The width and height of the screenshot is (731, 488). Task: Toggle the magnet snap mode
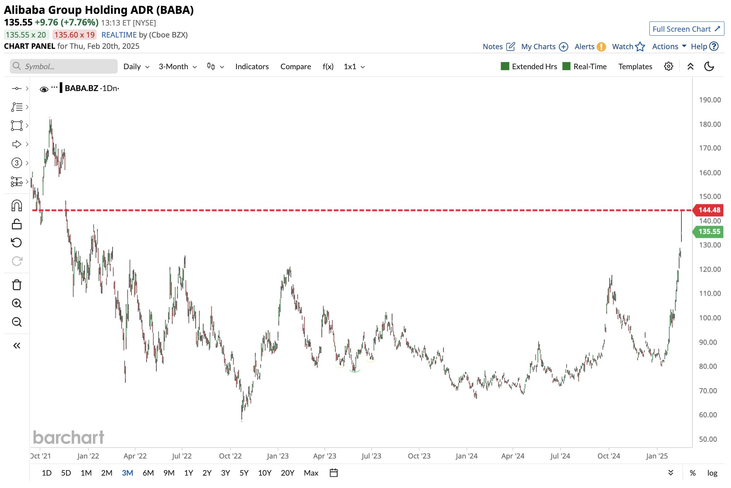point(17,206)
